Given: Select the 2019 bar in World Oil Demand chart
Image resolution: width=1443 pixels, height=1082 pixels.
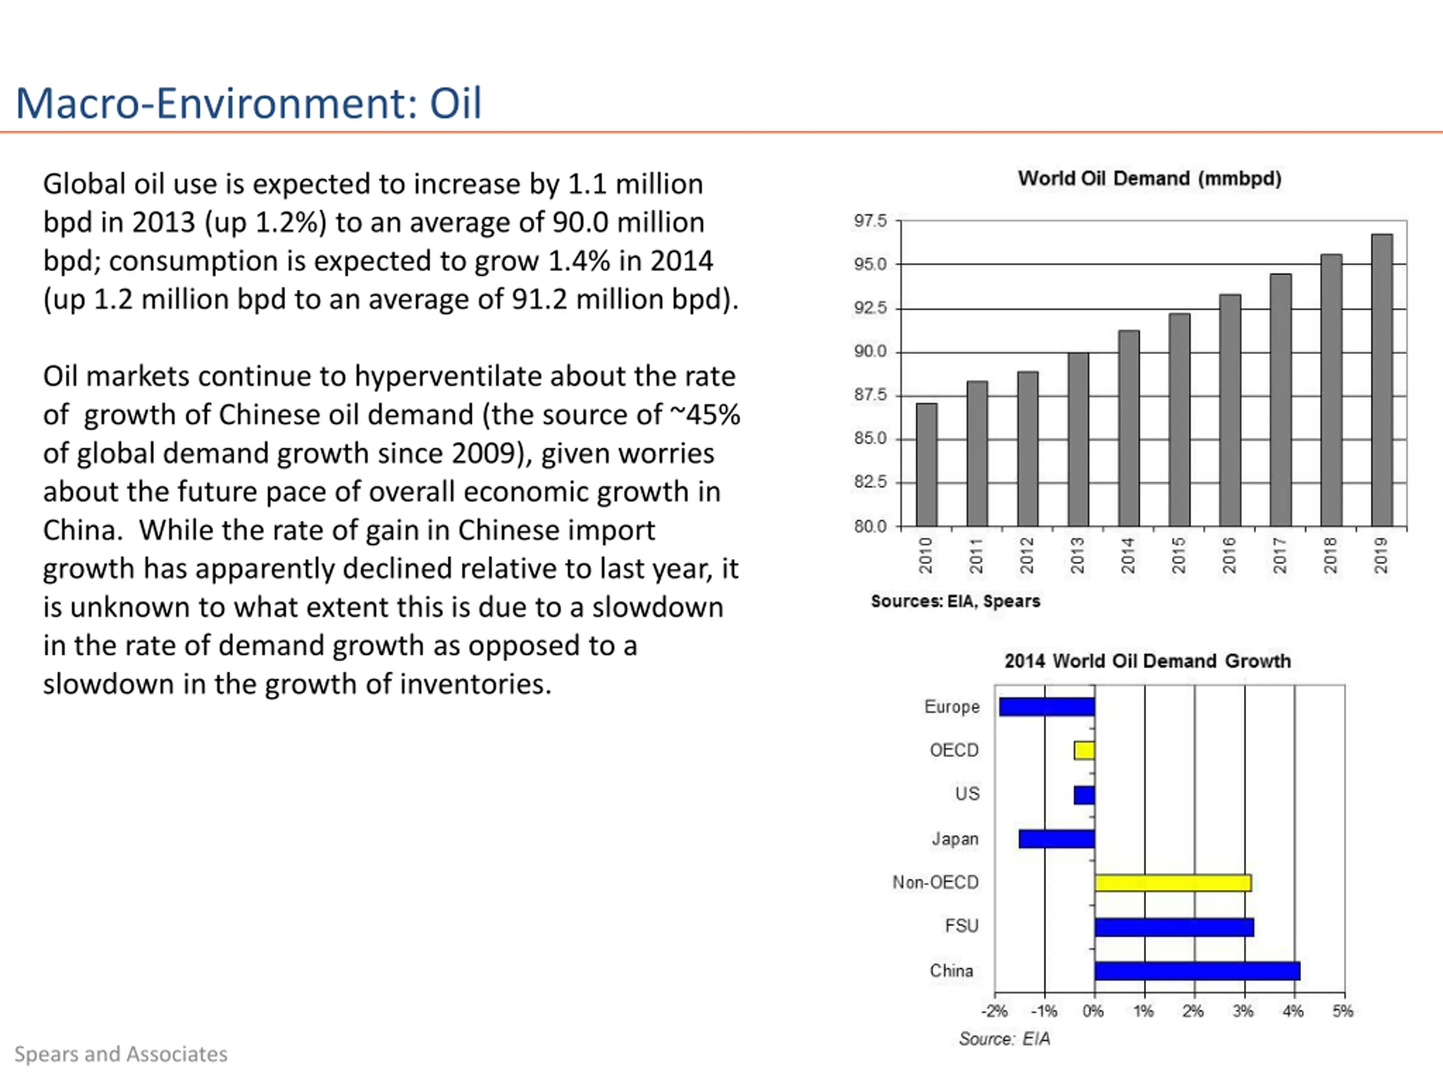Looking at the screenshot, I should click(1382, 380).
